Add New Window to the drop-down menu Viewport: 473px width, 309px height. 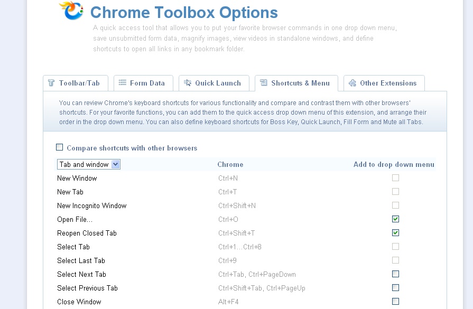[x=395, y=178]
